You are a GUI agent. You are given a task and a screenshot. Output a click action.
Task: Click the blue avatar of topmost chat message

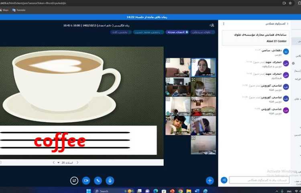[286, 51]
